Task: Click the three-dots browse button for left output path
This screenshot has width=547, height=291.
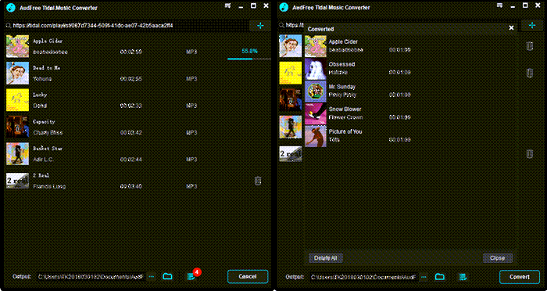Action: tap(151, 276)
